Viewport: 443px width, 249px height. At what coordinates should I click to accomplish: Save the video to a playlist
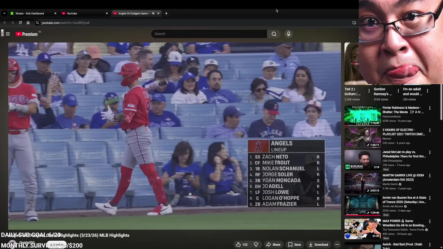pyautogui.click(x=295, y=245)
